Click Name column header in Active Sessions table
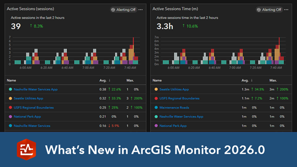297x167 pixels. point(11,80)
